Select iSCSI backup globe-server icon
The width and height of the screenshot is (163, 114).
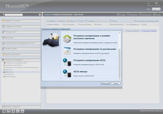(x=67, y=62)
